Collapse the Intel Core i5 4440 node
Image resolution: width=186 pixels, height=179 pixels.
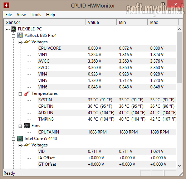click(x=14, y=139)
